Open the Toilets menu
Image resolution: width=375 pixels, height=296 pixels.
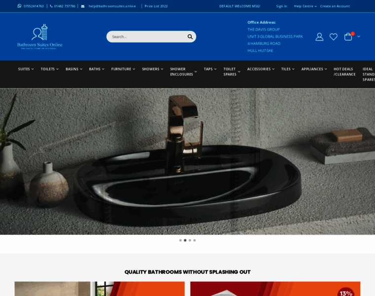point(49,69)
